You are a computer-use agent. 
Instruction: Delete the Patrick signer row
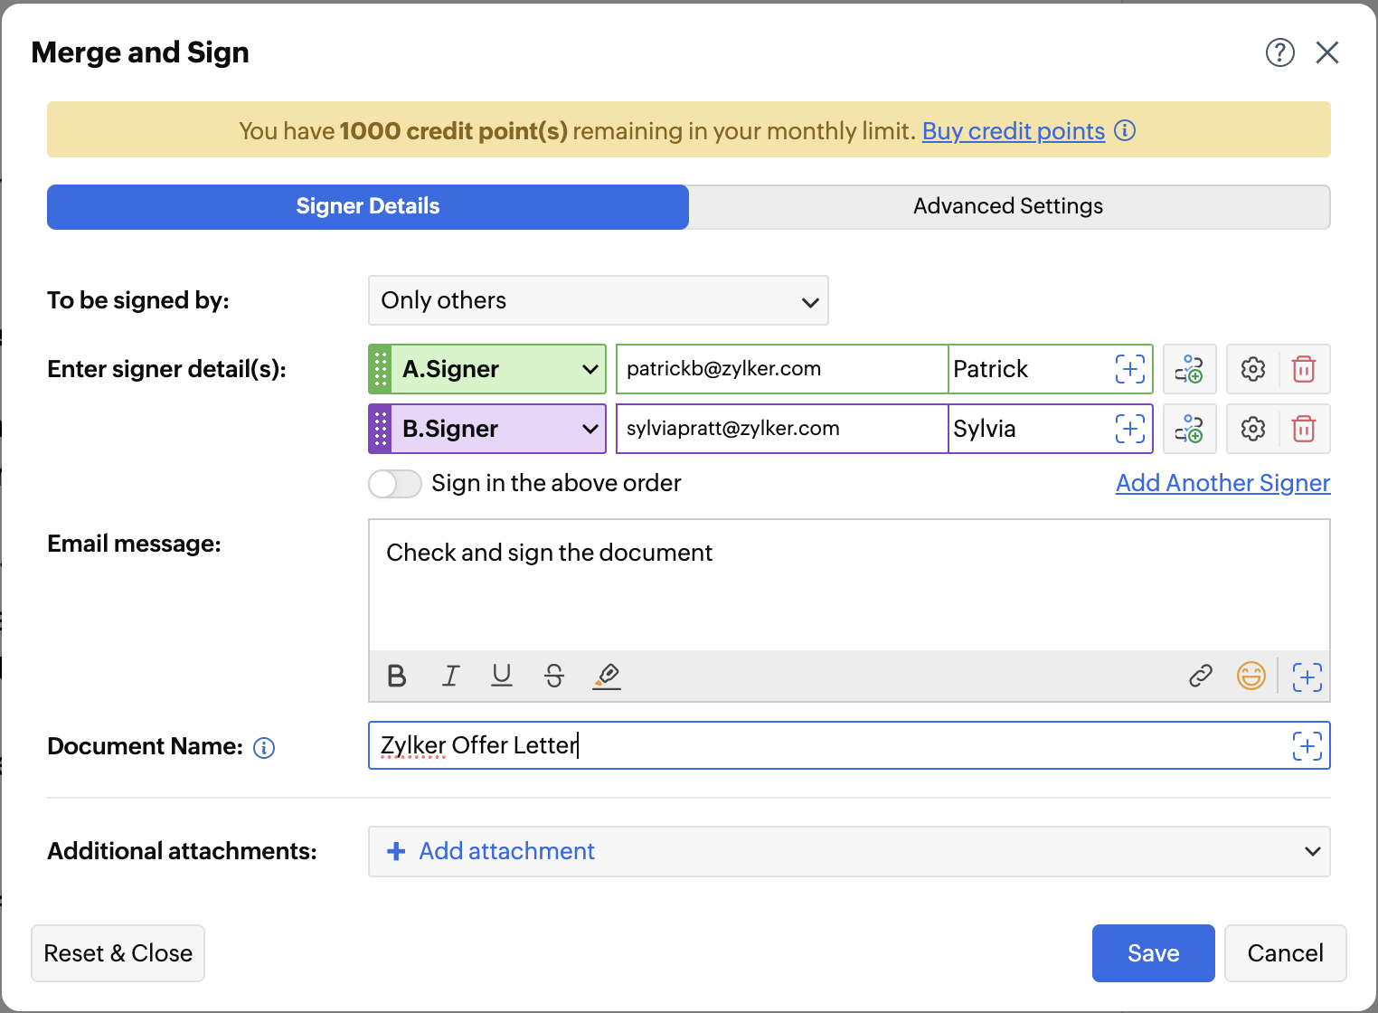(x=1303, y=369)
